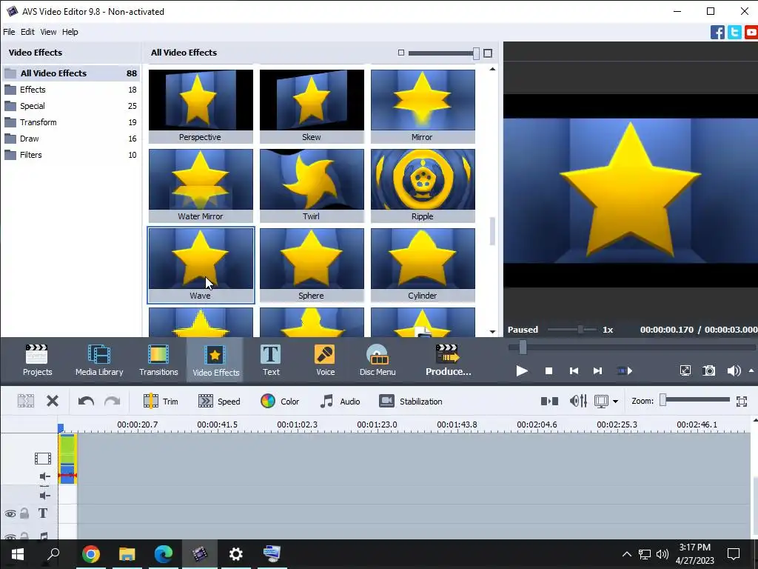Select the Water Mirror effect
The width and height of the screenshot is (758, 569).
pos(201,185)
